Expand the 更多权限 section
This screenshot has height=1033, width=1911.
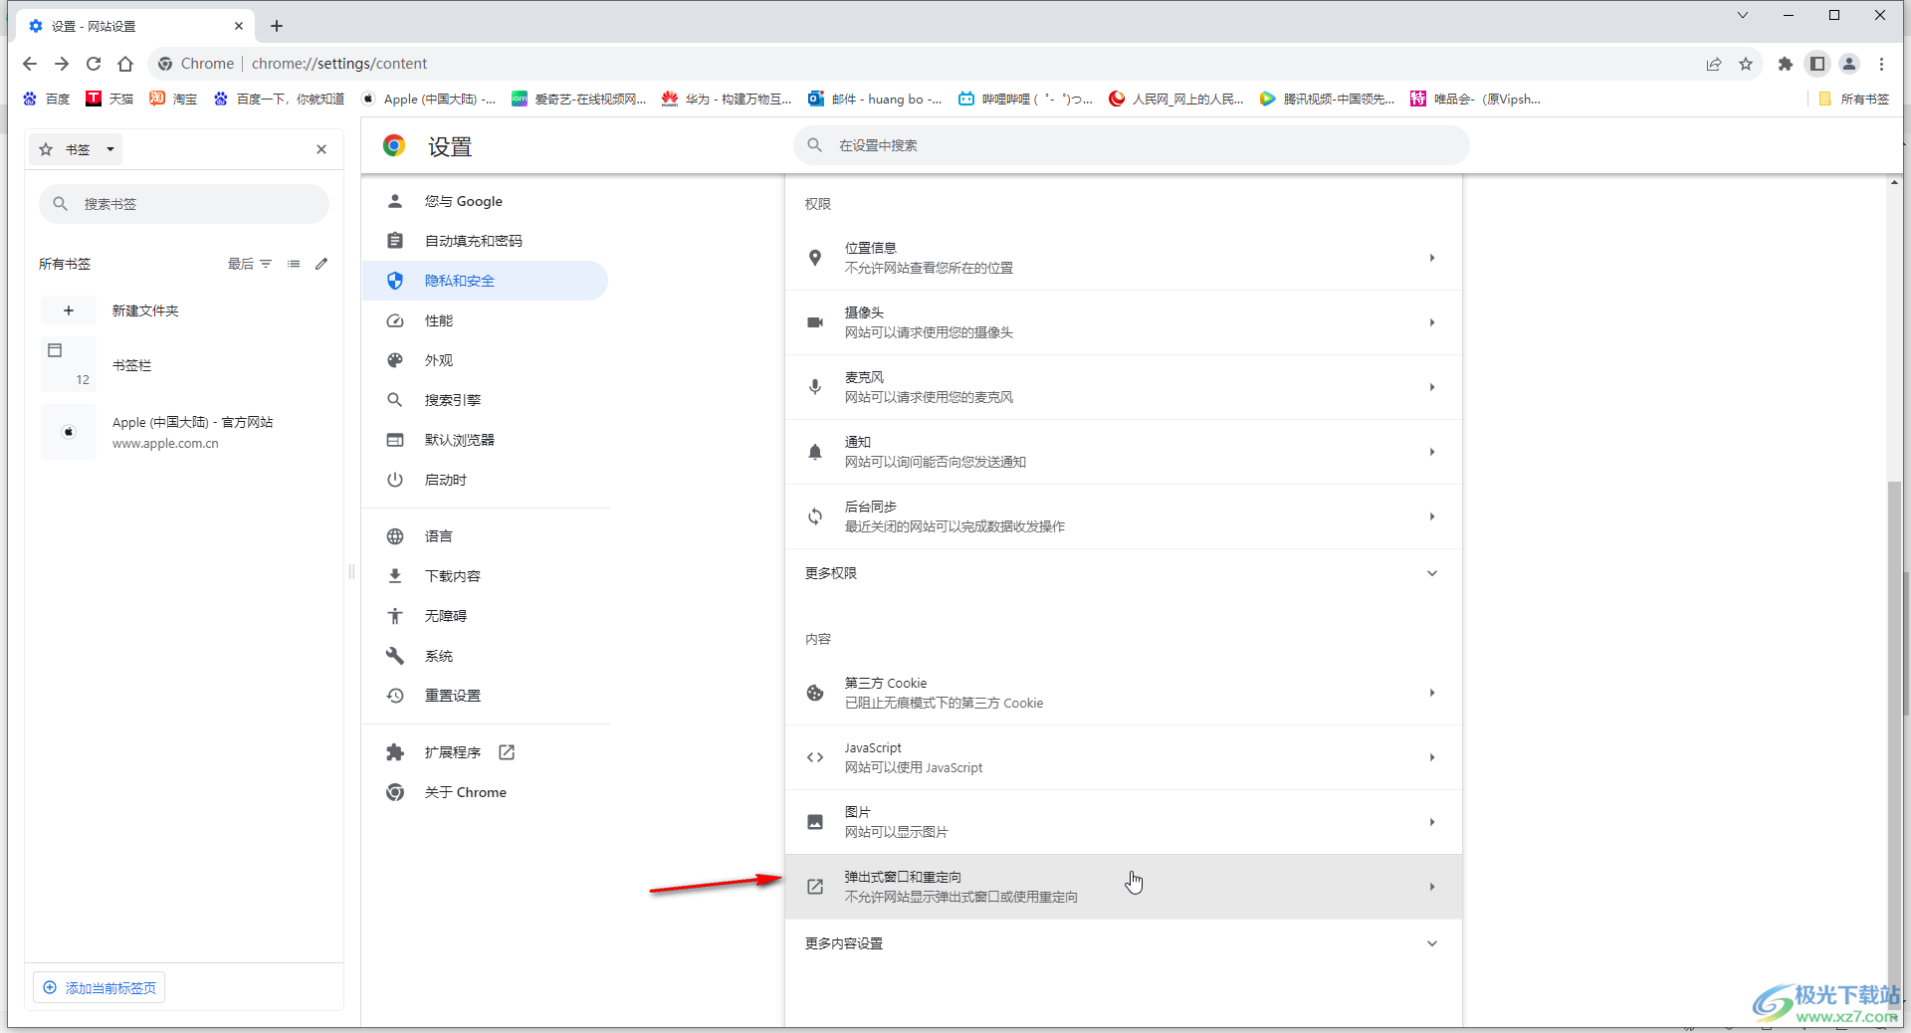1123,573
